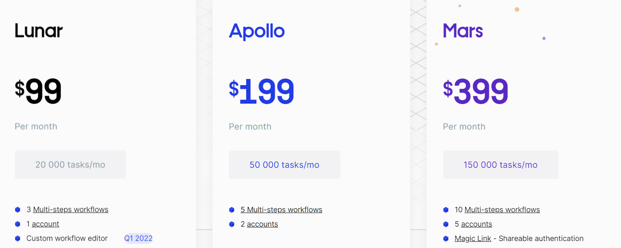The image size is (621, 248).
Task: Click the Q1 2022 release badge
Action: tap(138, 238)
